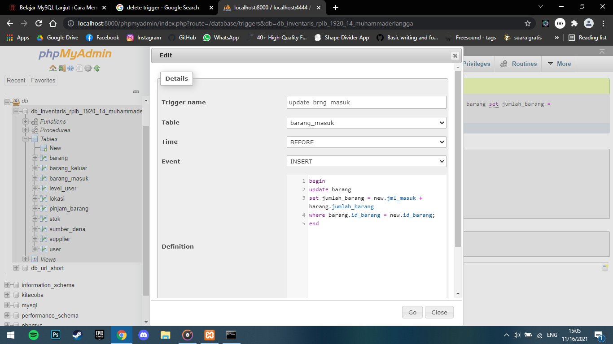Screen dimensions: 613x344
Task: Expand the information_schema database
Action: pos(7,285)
